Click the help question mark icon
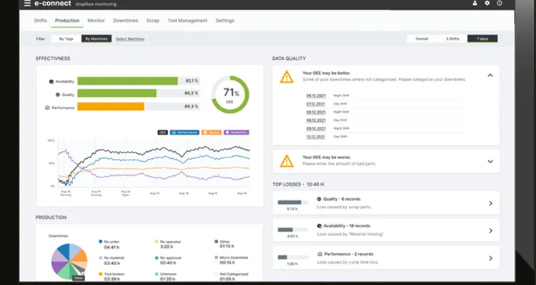 [x=500, y=4]
